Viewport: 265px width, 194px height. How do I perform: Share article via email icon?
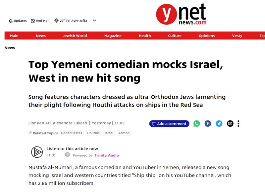(230, 124)
